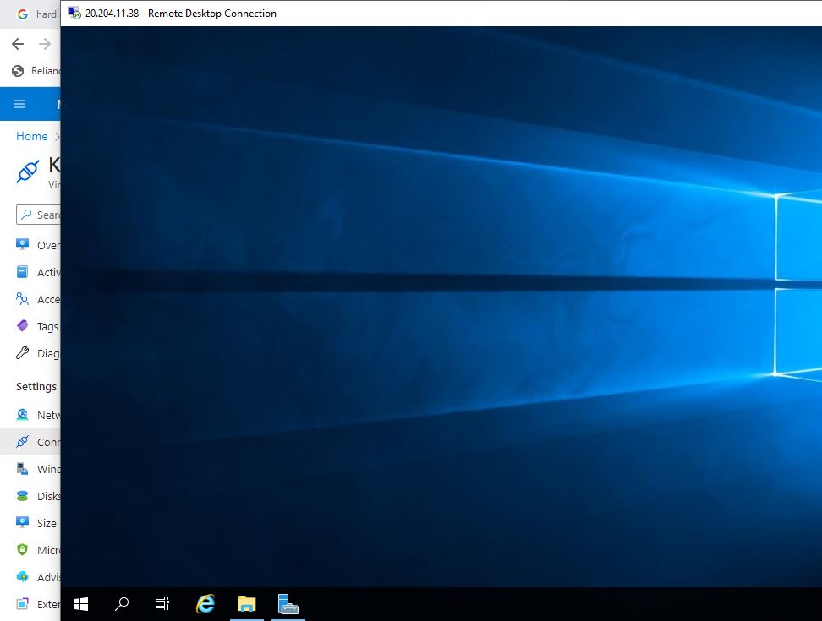
Task: Click the Remote Desktop Connection title icon
Action: pos(74,14)
